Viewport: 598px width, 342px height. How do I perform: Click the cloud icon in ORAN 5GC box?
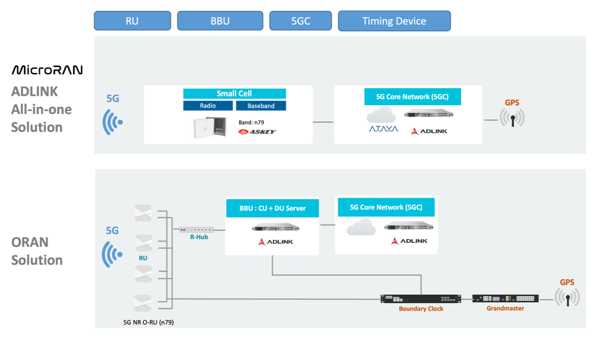point(361,227)
